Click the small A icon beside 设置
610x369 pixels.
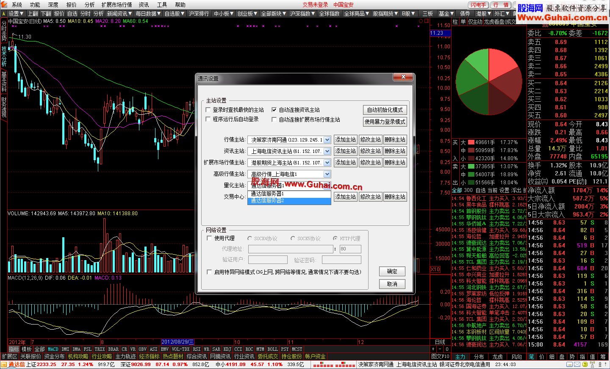[x=3, y=14]
